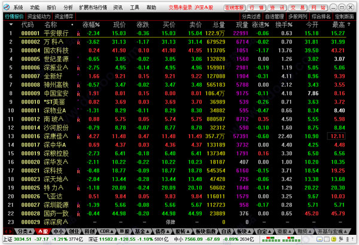Image resolution: width=359 pixels, height=245 pixels.
Task: Click the market breadth indicator bars in status bar
Action: 281,240
